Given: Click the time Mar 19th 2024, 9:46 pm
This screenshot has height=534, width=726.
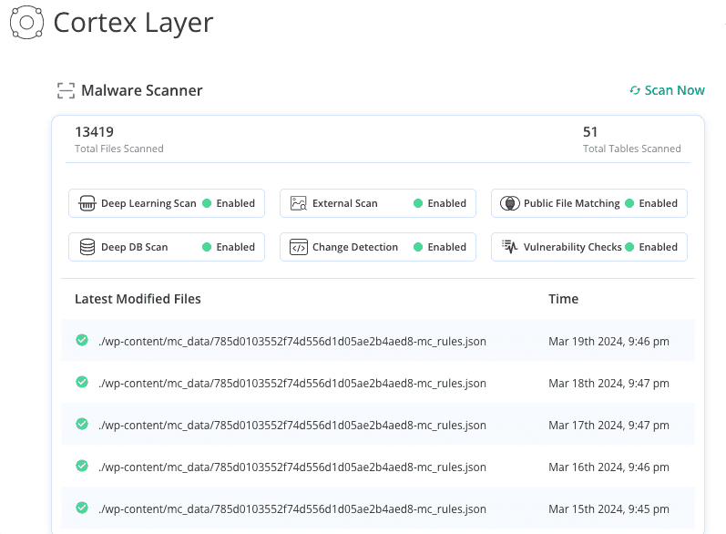Looking at the screenshot, I should click(608, 342).
